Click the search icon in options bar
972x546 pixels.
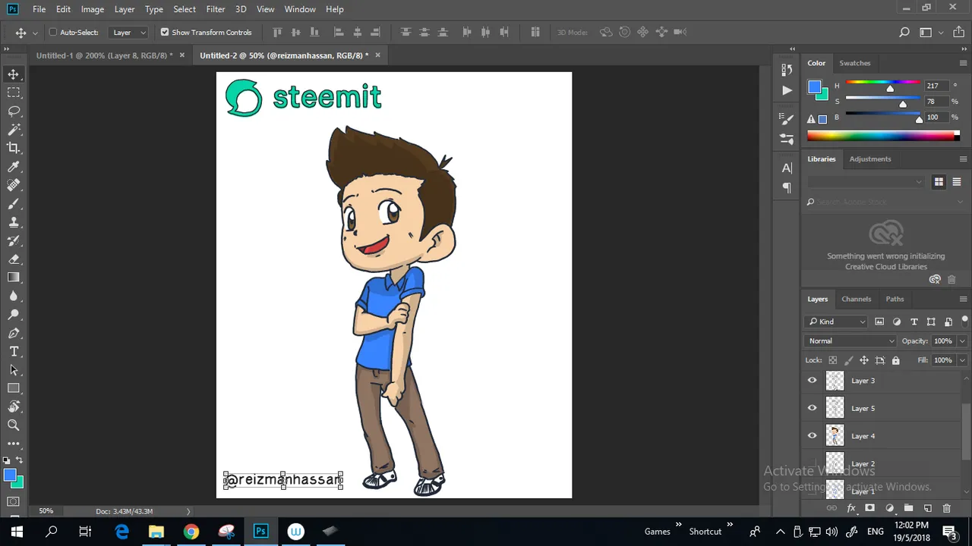[904, 32]
